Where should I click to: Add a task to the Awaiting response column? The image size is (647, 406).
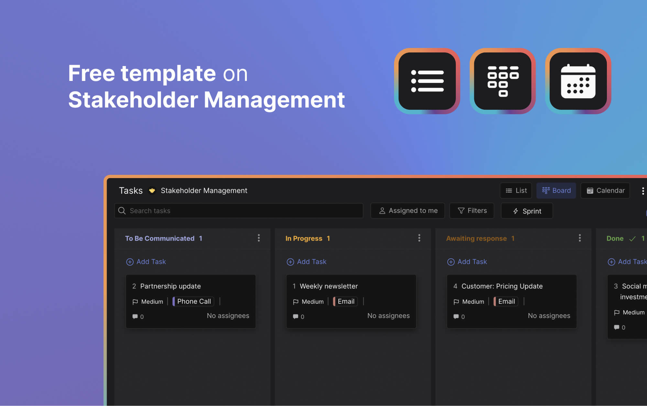[x=466, y=262]
